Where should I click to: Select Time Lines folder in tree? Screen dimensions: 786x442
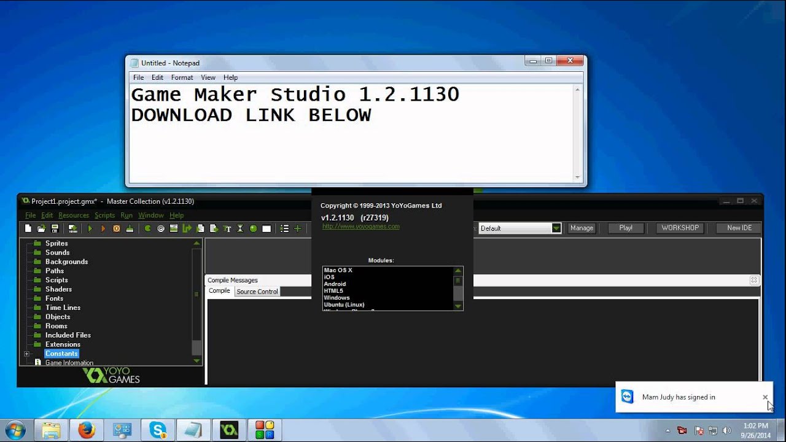point(63,308)
